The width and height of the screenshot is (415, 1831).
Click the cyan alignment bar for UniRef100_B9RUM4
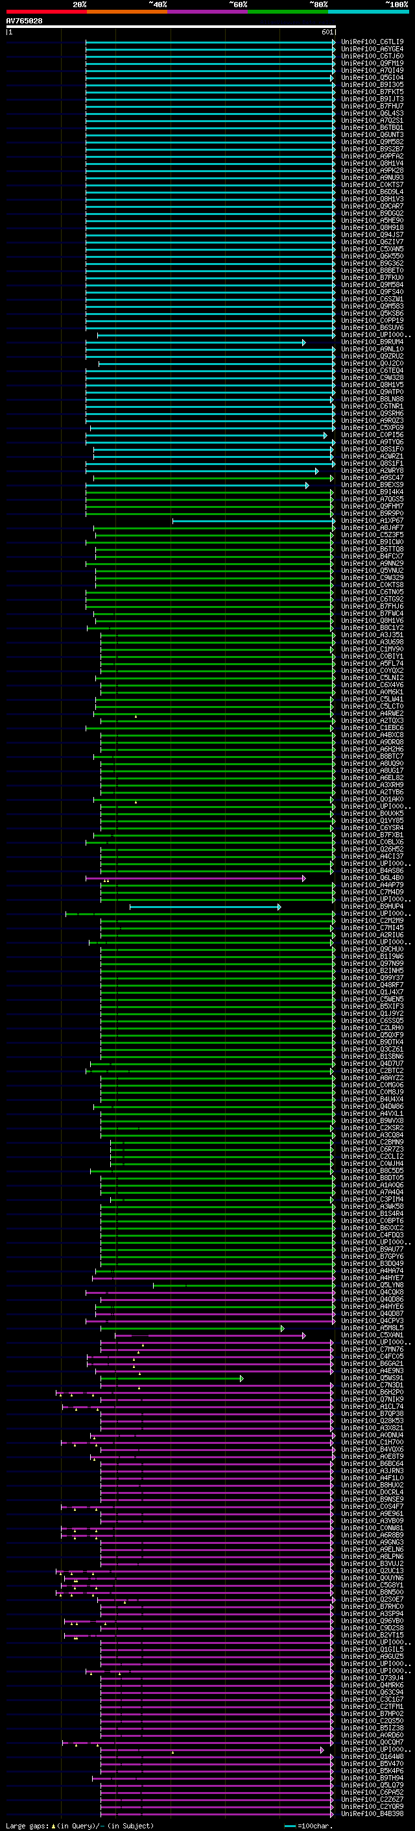[x=196, y=342]
